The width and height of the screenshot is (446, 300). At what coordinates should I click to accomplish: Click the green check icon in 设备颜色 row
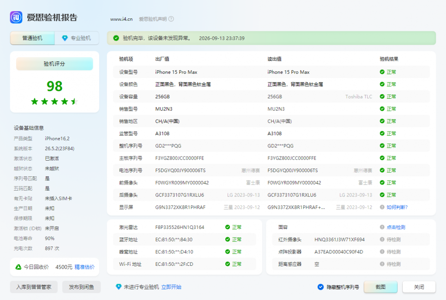point(382,84)
